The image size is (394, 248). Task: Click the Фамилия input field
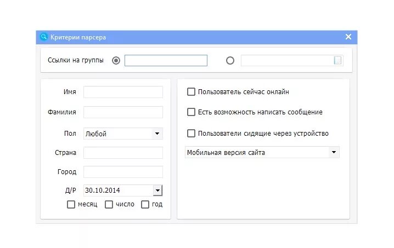[123, 112]
